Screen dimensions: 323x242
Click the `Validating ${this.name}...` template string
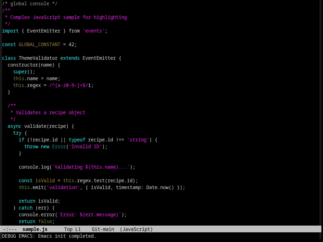tap(91, 167)
